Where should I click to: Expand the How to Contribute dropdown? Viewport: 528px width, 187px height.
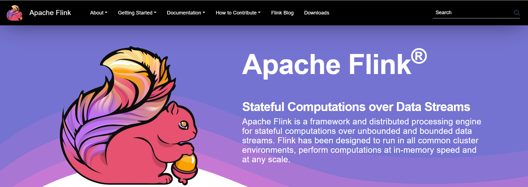point(238,13)
